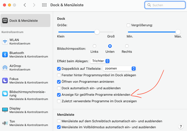The width and height of the screenshot is (187, 131).
Task: Expand the Doppelklick auf Titelleiste dropdown
Action: coord(119,68)
